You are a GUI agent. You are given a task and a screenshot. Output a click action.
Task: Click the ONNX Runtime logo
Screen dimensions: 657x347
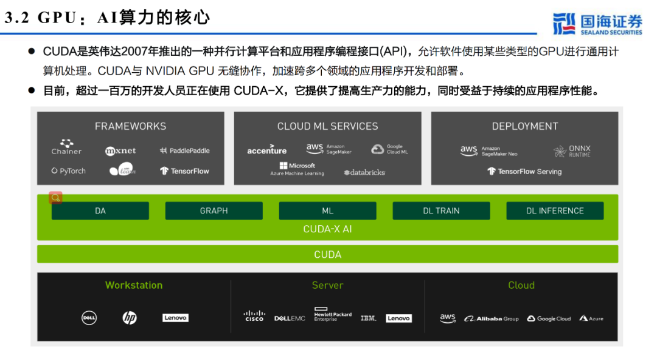point(572,151)
